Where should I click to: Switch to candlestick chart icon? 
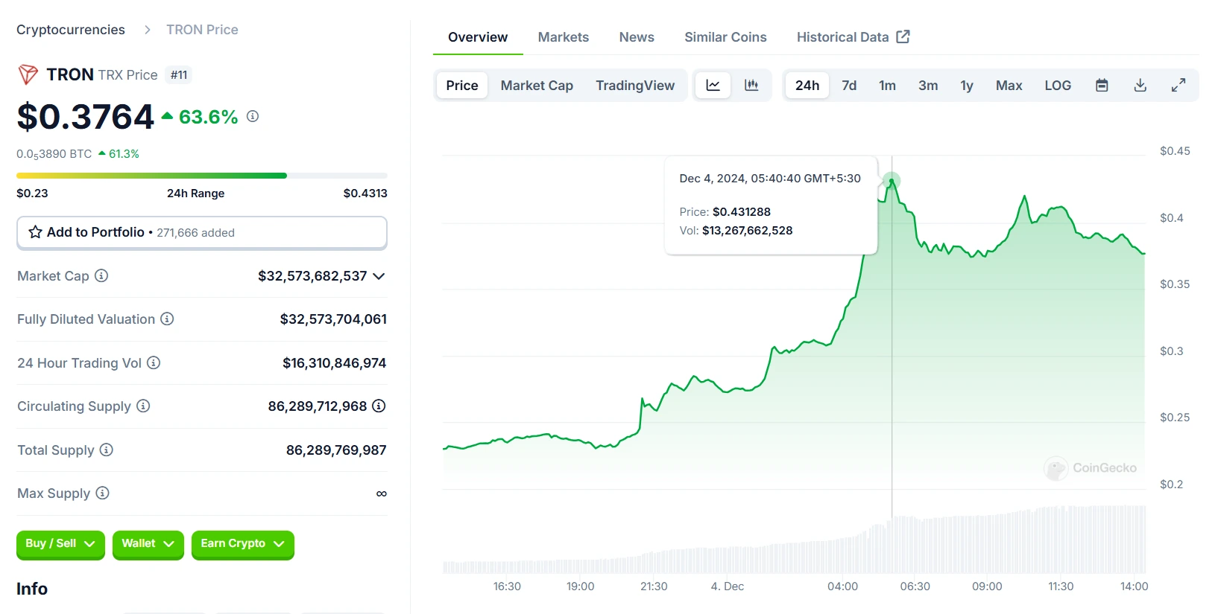[751, 86]
